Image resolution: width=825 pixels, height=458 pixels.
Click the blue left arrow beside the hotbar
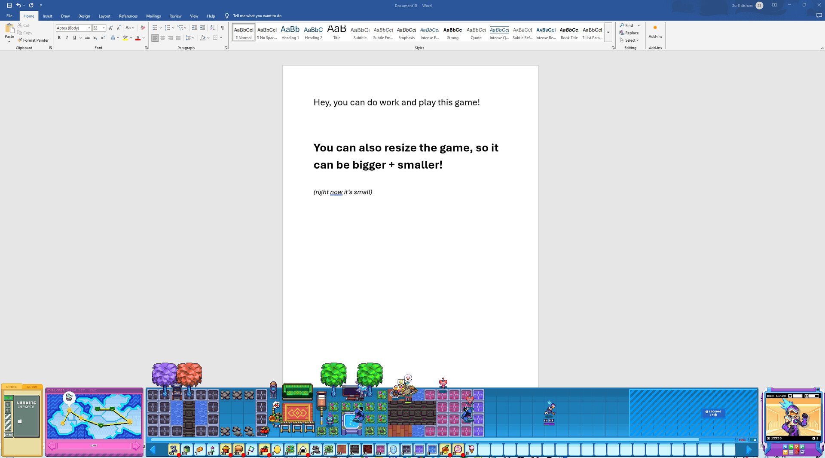point(153,450)
